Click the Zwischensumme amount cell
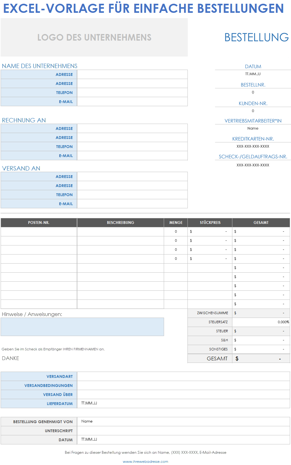The width and height of the screenshot is (291, 465). [261, 313]
